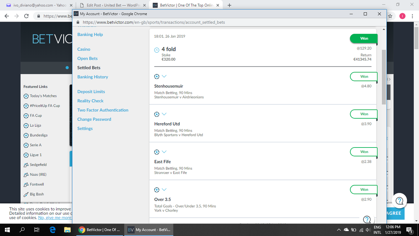Image resolution: width=419 pixels, height=236 pixels.
Task: Click the volume icon in the system tray
Action: tap(368, 230)
